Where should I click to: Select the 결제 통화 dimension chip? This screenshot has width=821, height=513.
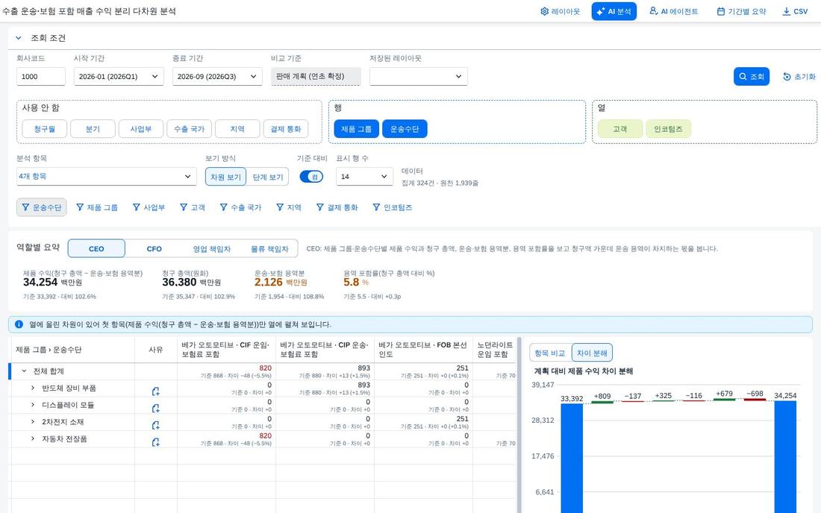pyautogui.click(x=285, y=129)
